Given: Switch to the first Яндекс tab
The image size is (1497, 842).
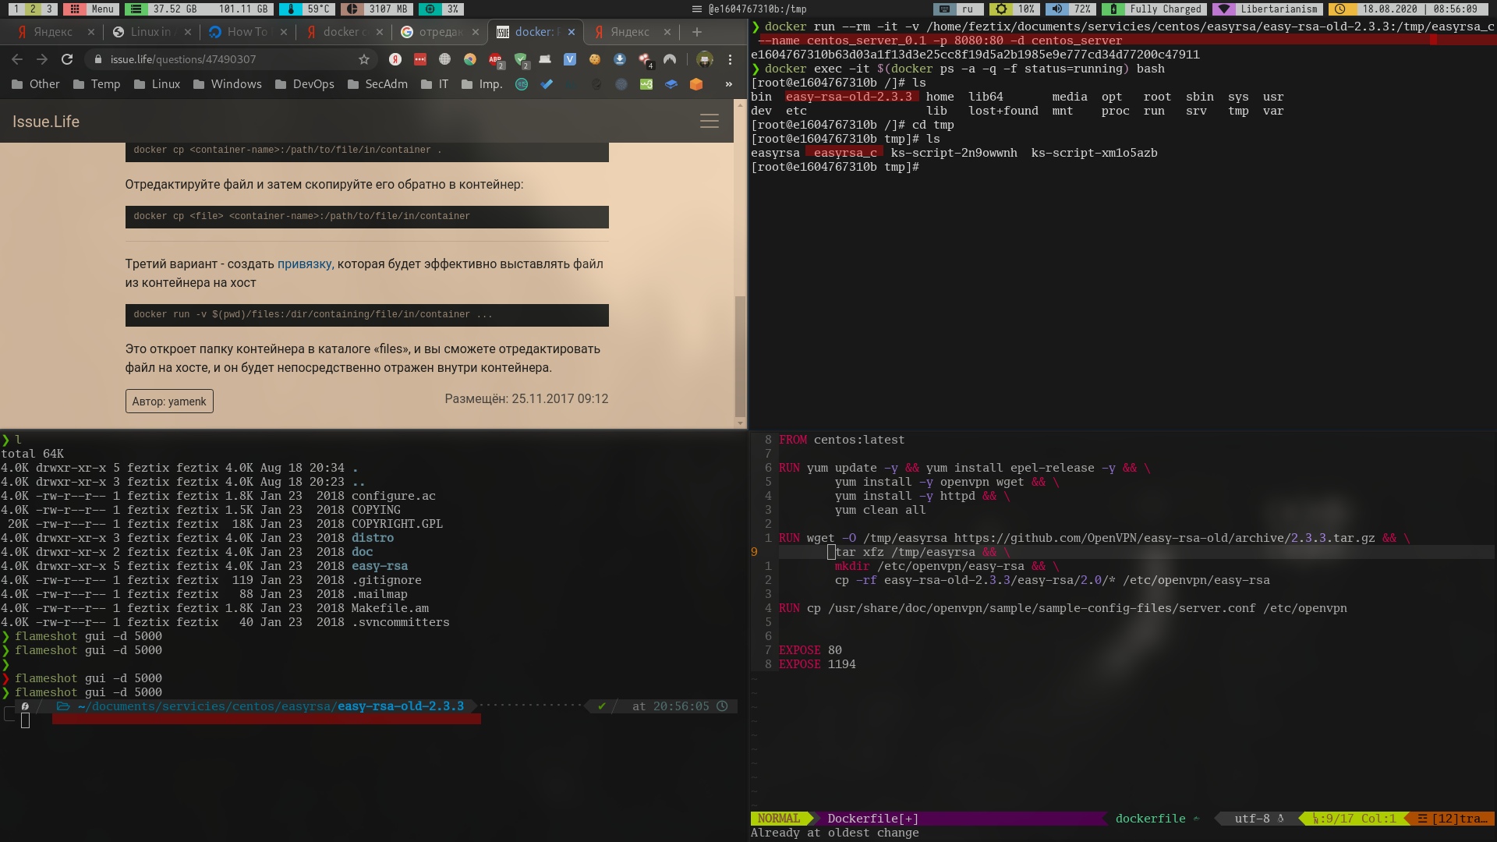Looking at the screenshot, I should point(53,32).
